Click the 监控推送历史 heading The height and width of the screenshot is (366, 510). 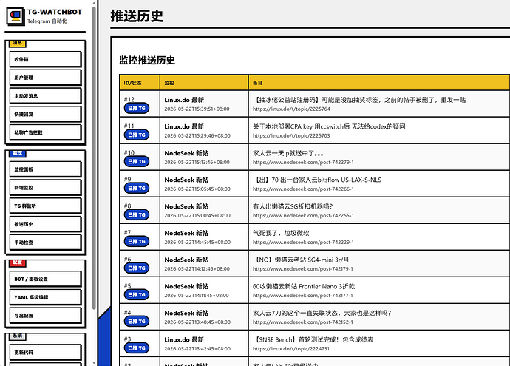[147, 60]
